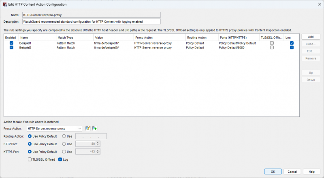Uncheck Enabled checkbox for Beispiel2
This screenshot has width=324, height=178.
[11, 47]
